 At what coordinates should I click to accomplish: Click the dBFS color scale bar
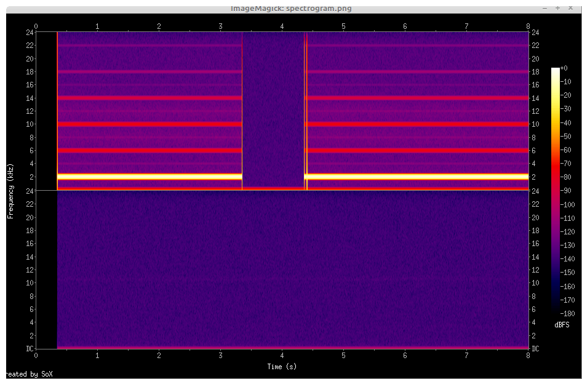pyautogui.click(x=556, y=189)
